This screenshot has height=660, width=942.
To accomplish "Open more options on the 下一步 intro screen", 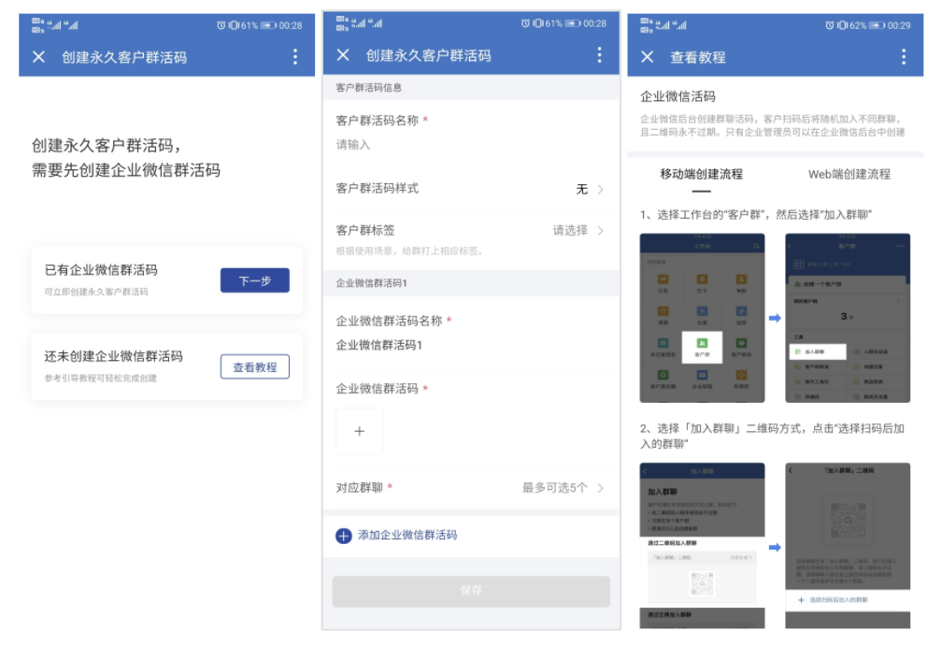I will 295,57.
